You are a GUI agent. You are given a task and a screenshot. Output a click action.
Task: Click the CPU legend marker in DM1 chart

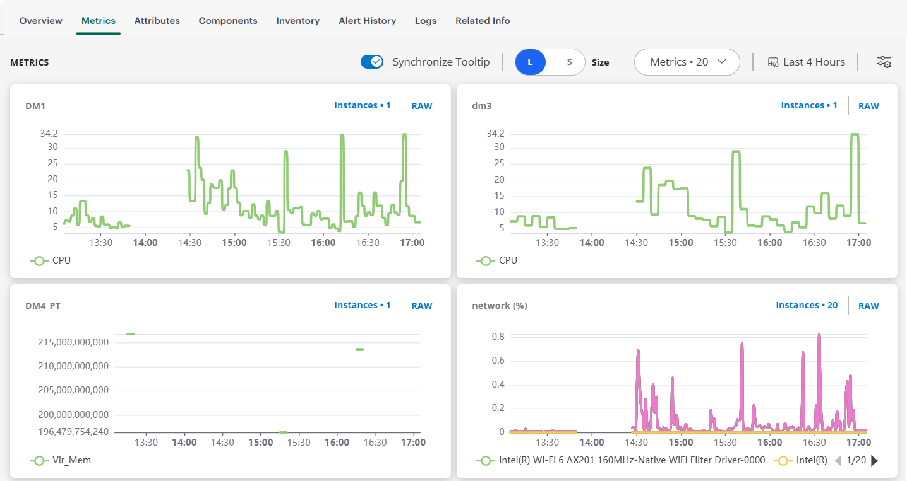pos(39,260)
